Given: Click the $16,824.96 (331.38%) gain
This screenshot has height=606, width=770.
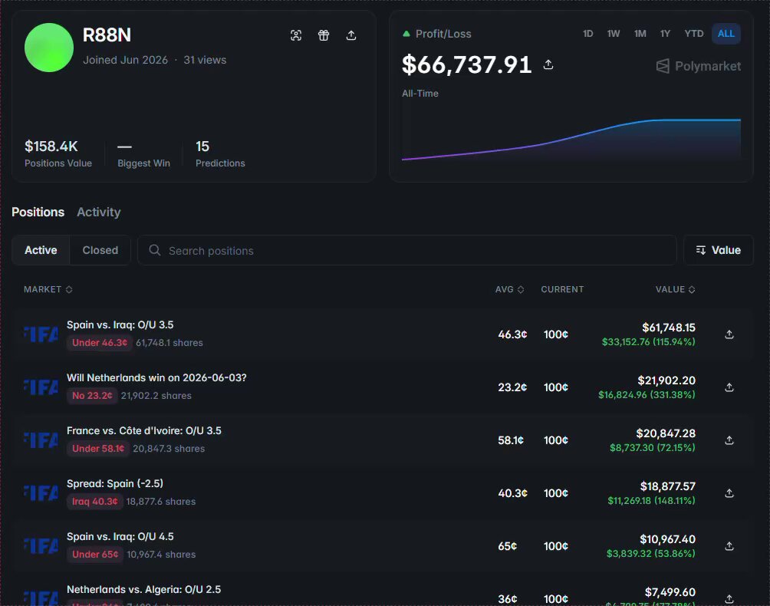Looking at the screenshot, I should tap(647, 395).
